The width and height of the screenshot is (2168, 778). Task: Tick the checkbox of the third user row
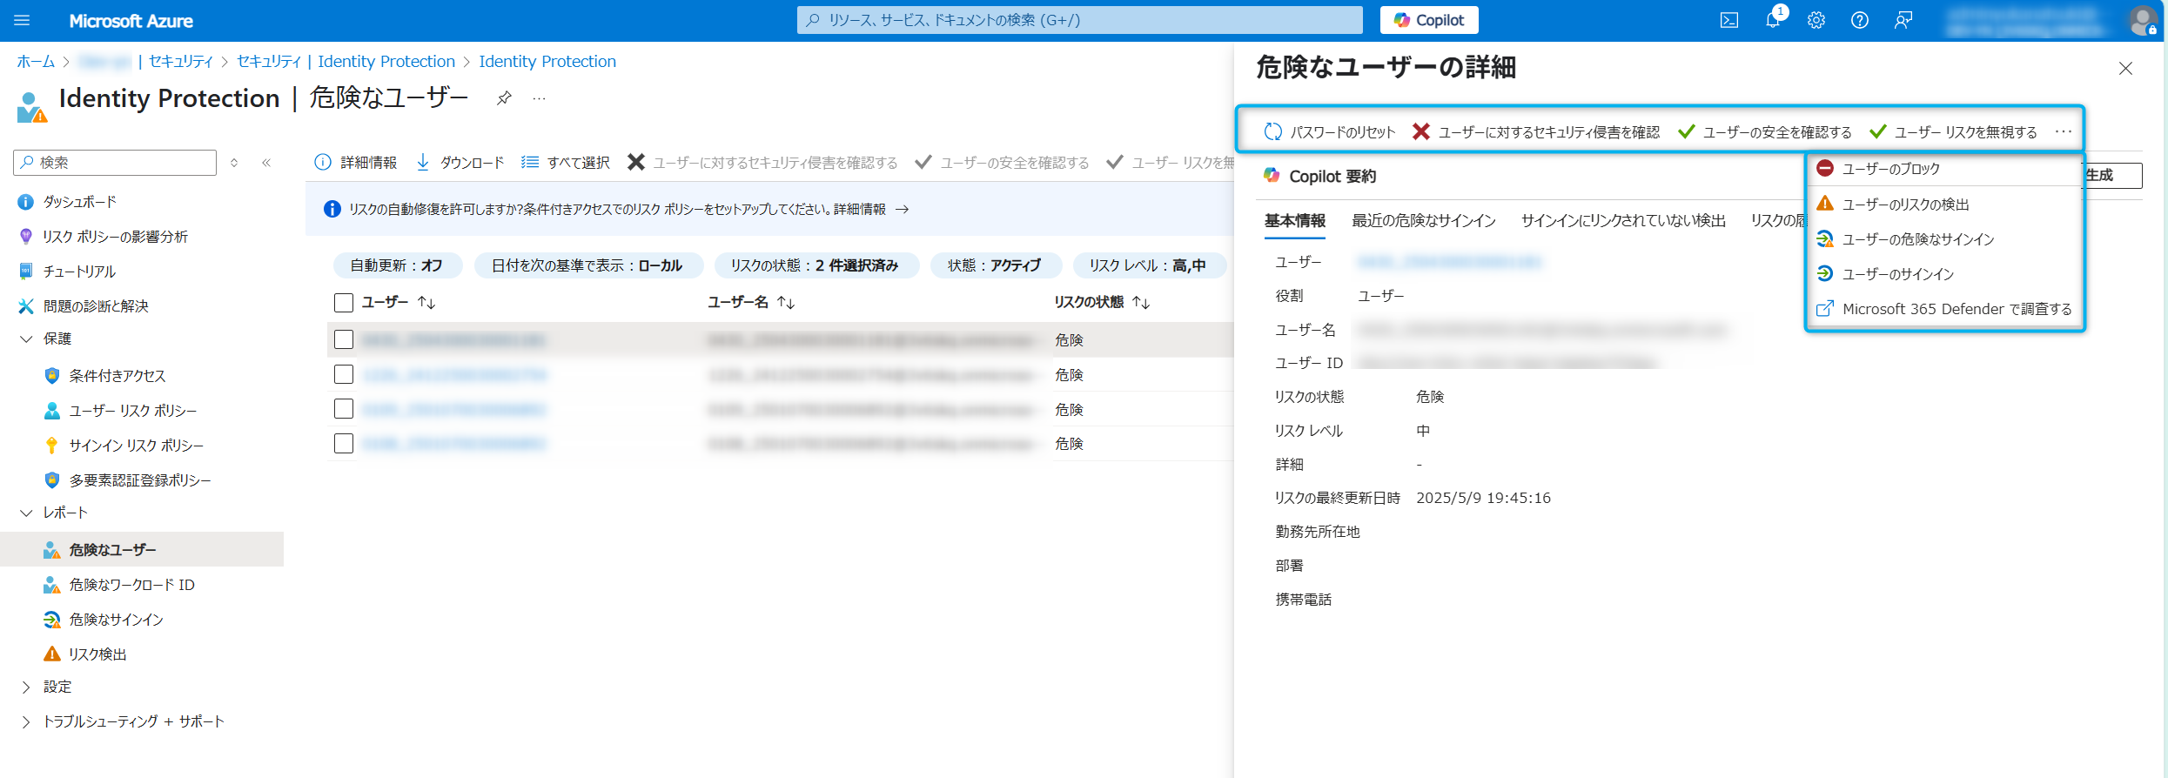tap(344, 409)
